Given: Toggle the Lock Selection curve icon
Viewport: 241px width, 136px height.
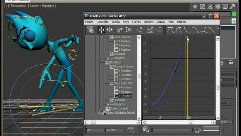Looking at the screenshot, I should [120, 29].
